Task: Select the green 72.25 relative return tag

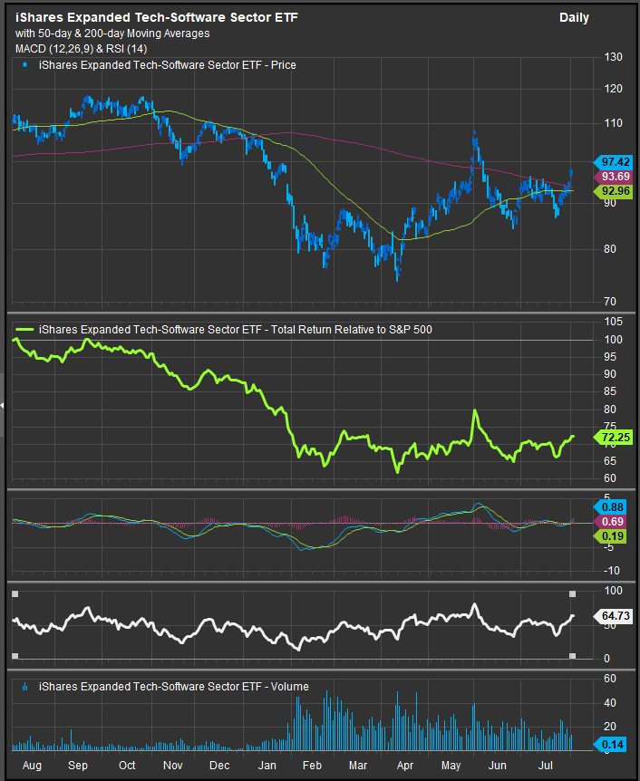Action: [x=613, y=438]
